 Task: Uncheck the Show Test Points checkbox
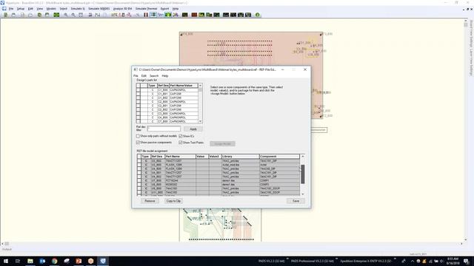[x=181, y=143]
